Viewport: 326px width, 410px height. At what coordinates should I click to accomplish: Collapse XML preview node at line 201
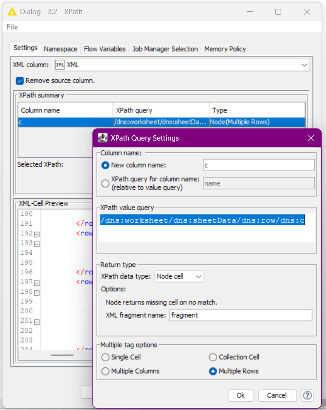pos(37,322)
